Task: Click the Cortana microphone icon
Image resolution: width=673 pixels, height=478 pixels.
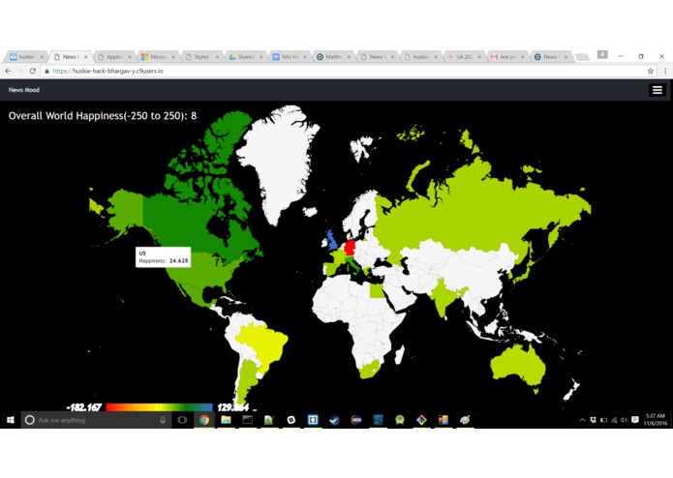Action: [163, 420]
